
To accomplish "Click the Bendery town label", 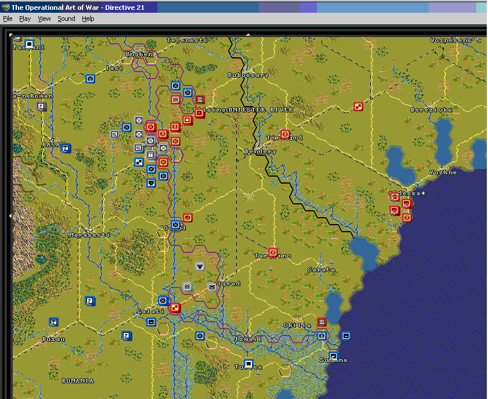I will (260, 152).
